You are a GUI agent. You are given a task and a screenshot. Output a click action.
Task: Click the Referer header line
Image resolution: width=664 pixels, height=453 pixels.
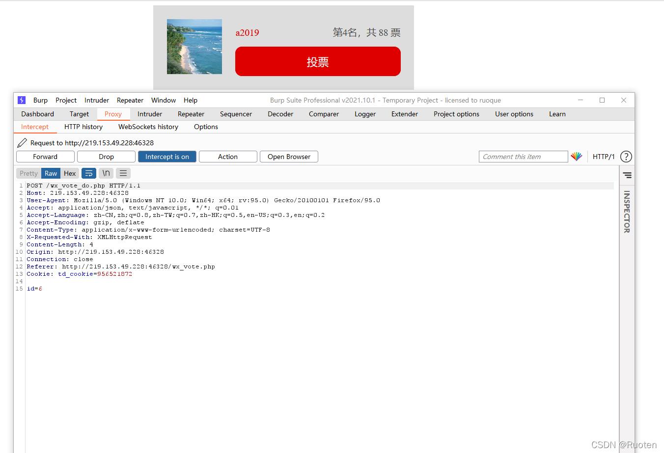121,266
